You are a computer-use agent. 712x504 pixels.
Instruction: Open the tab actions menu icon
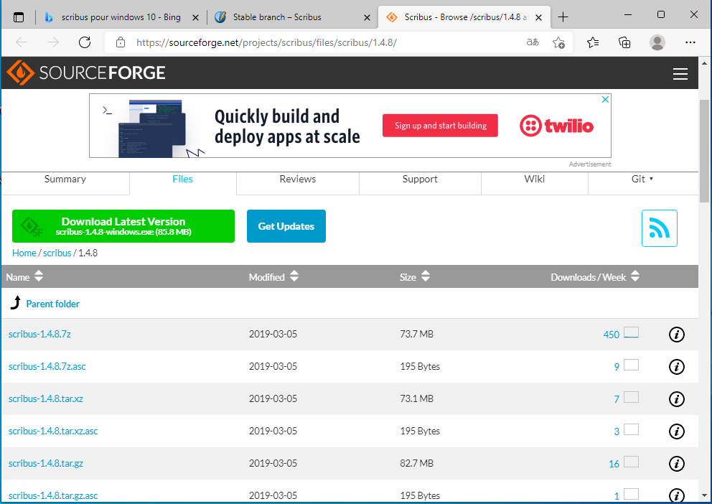19,17
